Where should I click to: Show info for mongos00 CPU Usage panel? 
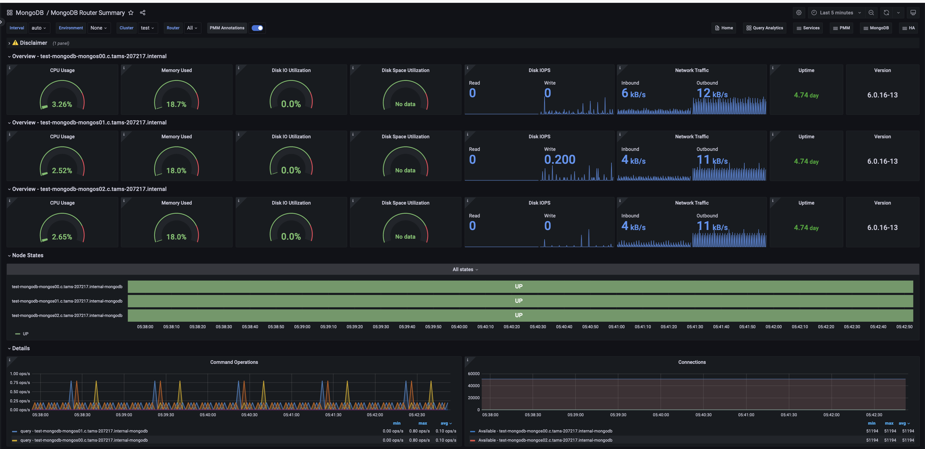coord(10,68)
